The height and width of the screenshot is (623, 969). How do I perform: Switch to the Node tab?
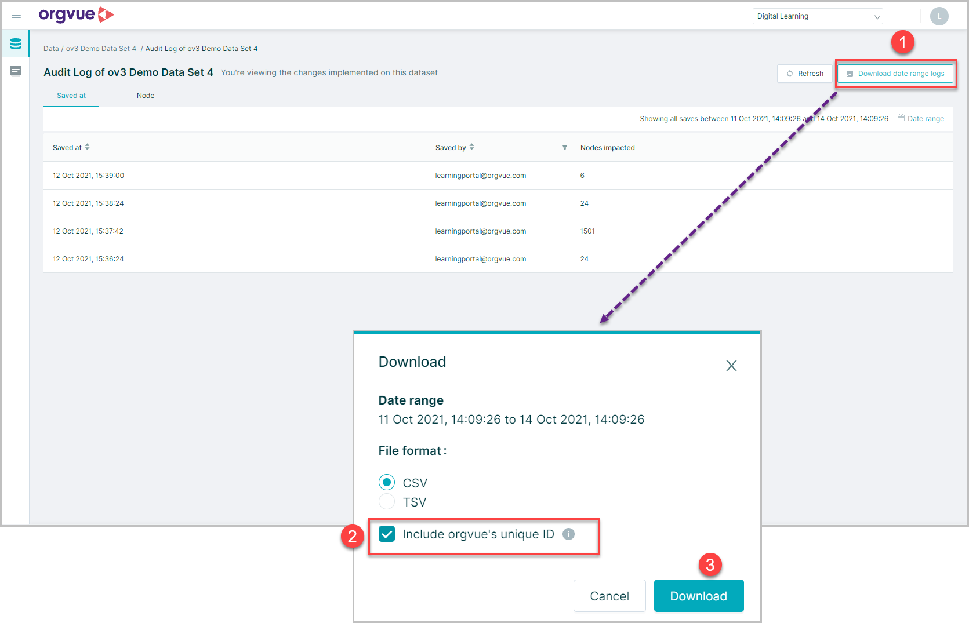146,96
